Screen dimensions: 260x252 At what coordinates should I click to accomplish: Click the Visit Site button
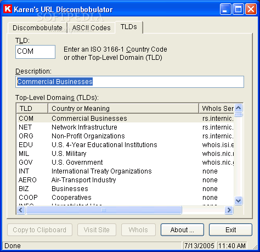pos(97,230)
